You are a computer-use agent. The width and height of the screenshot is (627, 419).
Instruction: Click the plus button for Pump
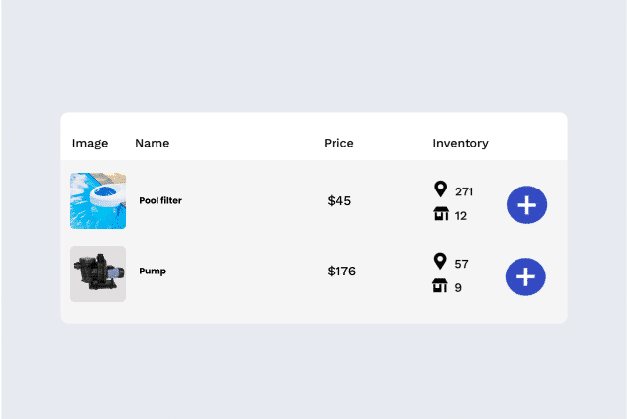[525, 276]
